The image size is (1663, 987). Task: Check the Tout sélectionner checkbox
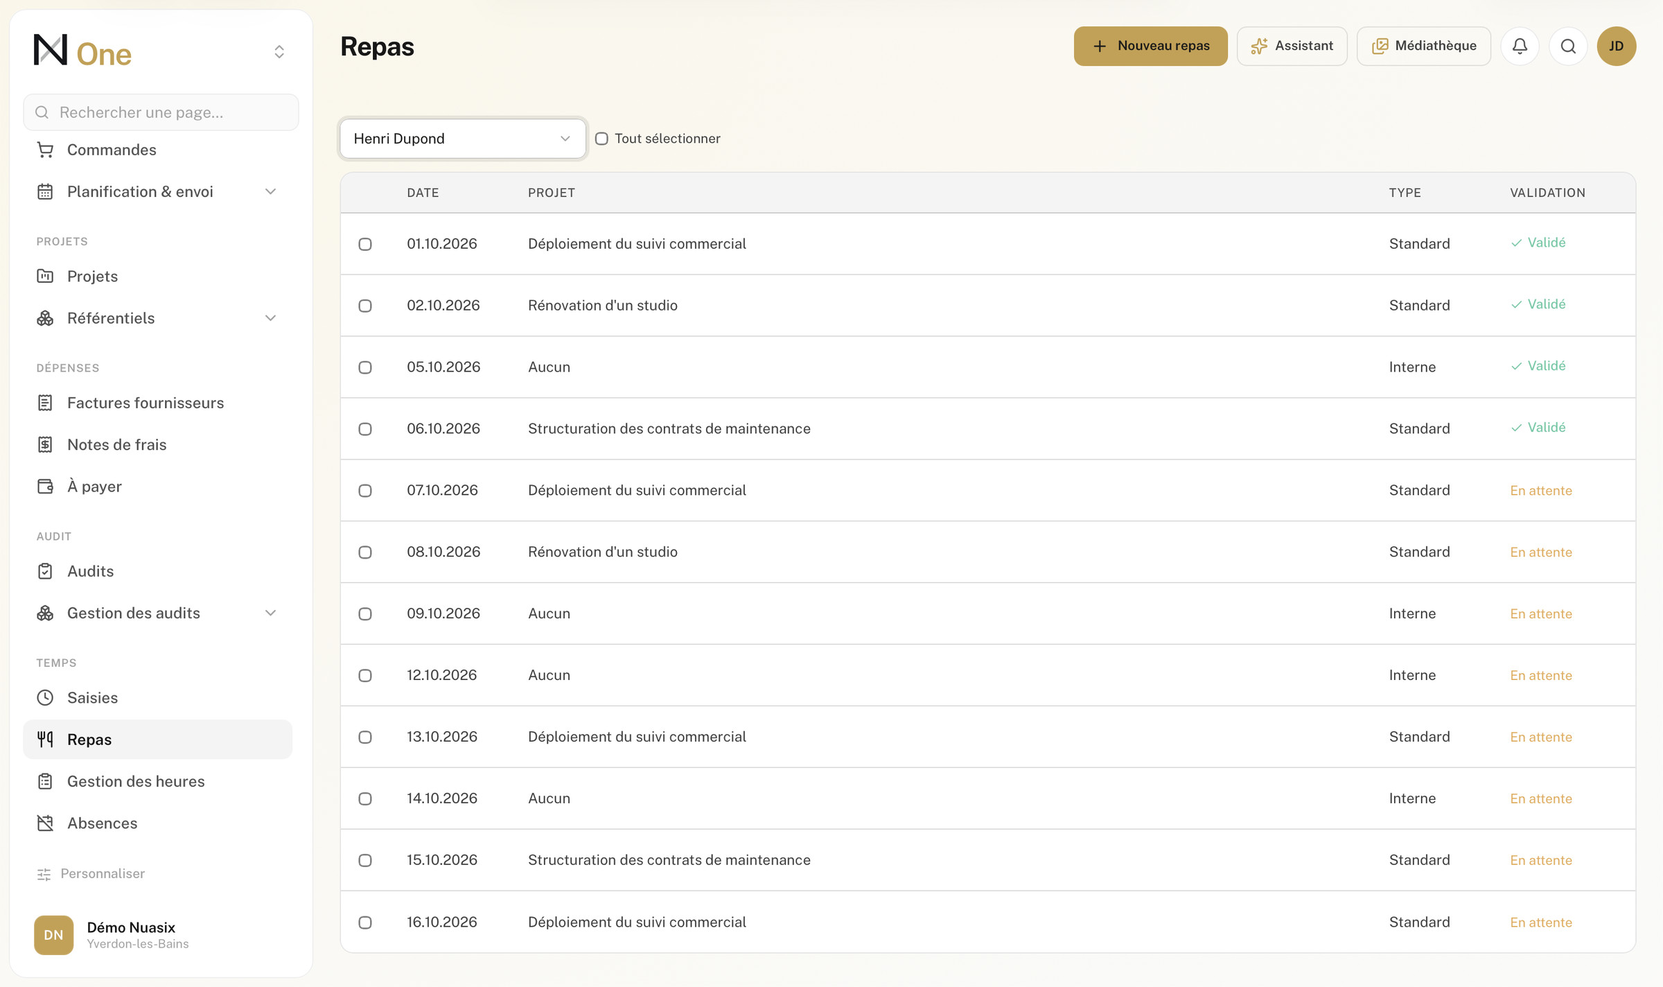pyautogui.click(x=601, y=139)
